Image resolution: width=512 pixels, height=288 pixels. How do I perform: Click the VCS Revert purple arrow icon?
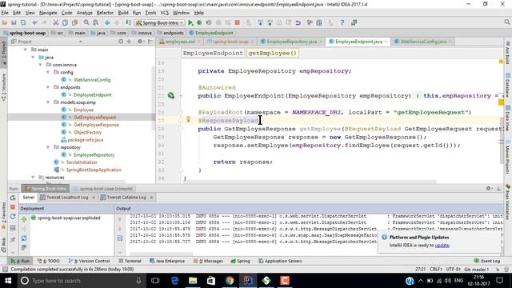[x=298, y=23]
